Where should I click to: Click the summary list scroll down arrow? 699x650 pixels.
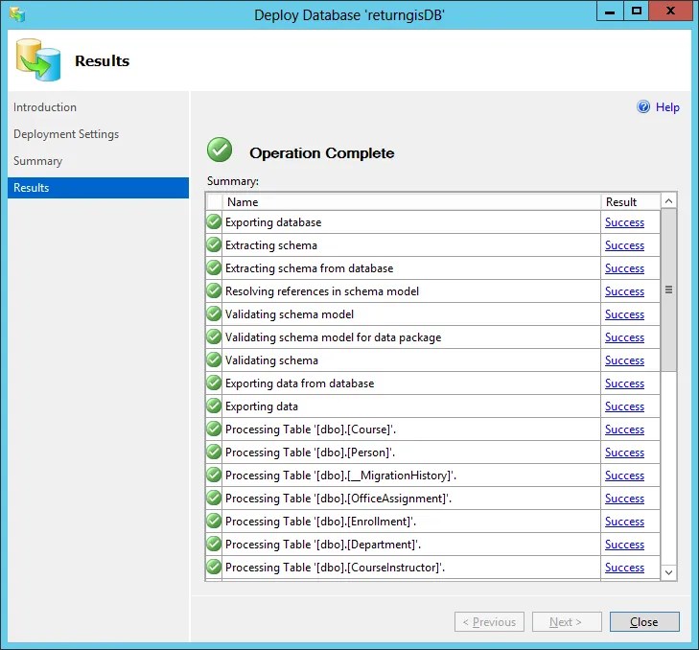668,572
